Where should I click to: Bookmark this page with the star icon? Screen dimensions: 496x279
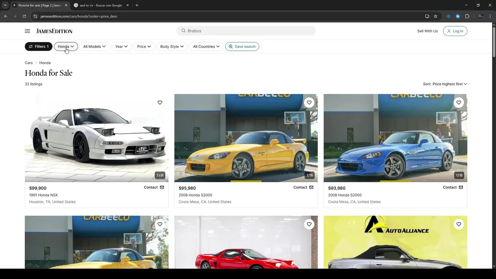coord(436,16)
